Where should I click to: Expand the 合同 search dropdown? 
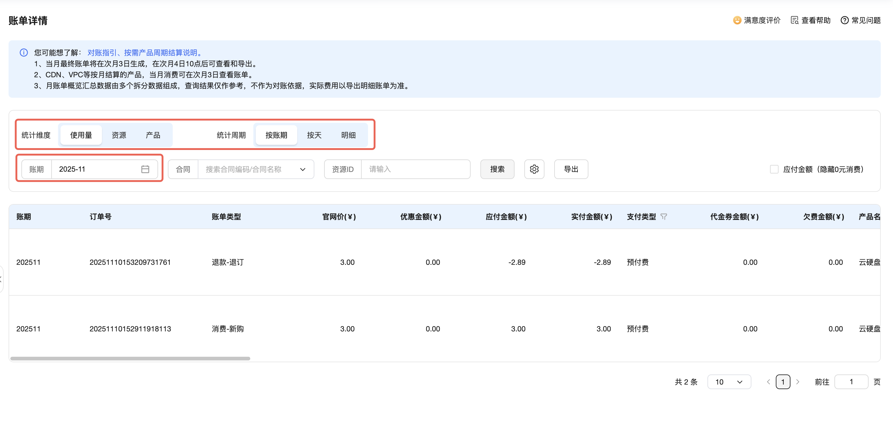(x=302, y=169)
